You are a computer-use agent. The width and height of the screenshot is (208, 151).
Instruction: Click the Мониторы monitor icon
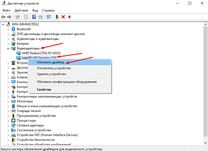pos(13,101)
